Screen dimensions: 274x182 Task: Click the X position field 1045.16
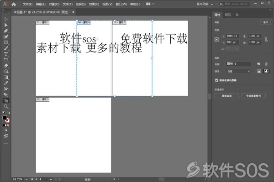(x=232, y=36)
